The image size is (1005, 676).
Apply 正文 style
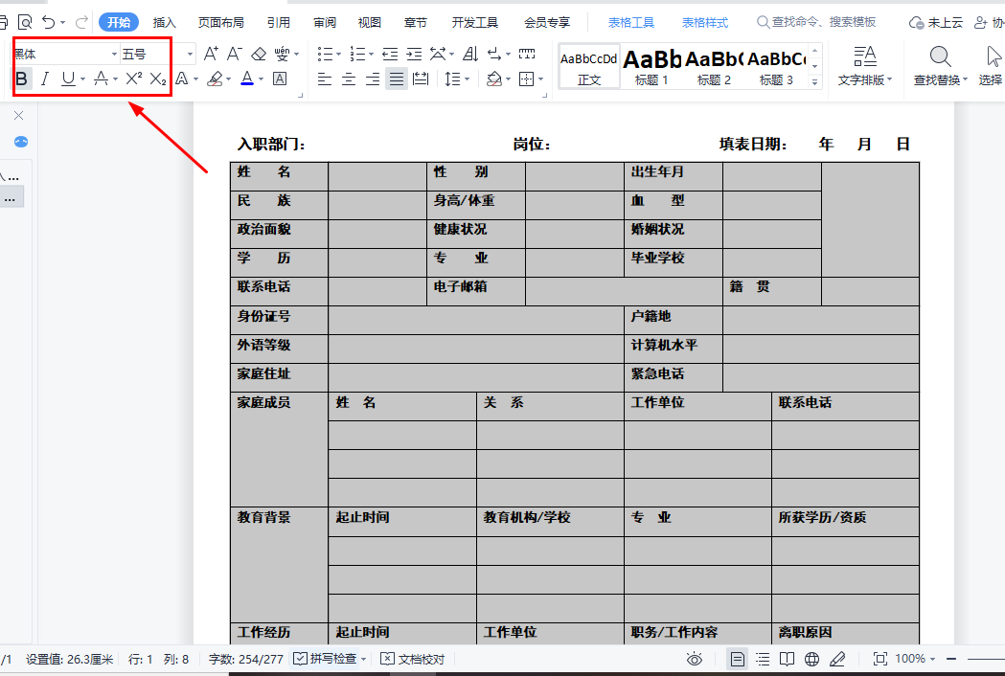pyautogui.click(x=589, y=67)
